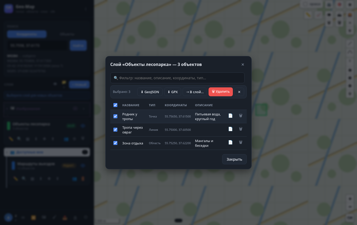Screen dimensions: 357x225
Task: Click the ОПИСАНИЕ column header
Action: (x=204, y=105)
